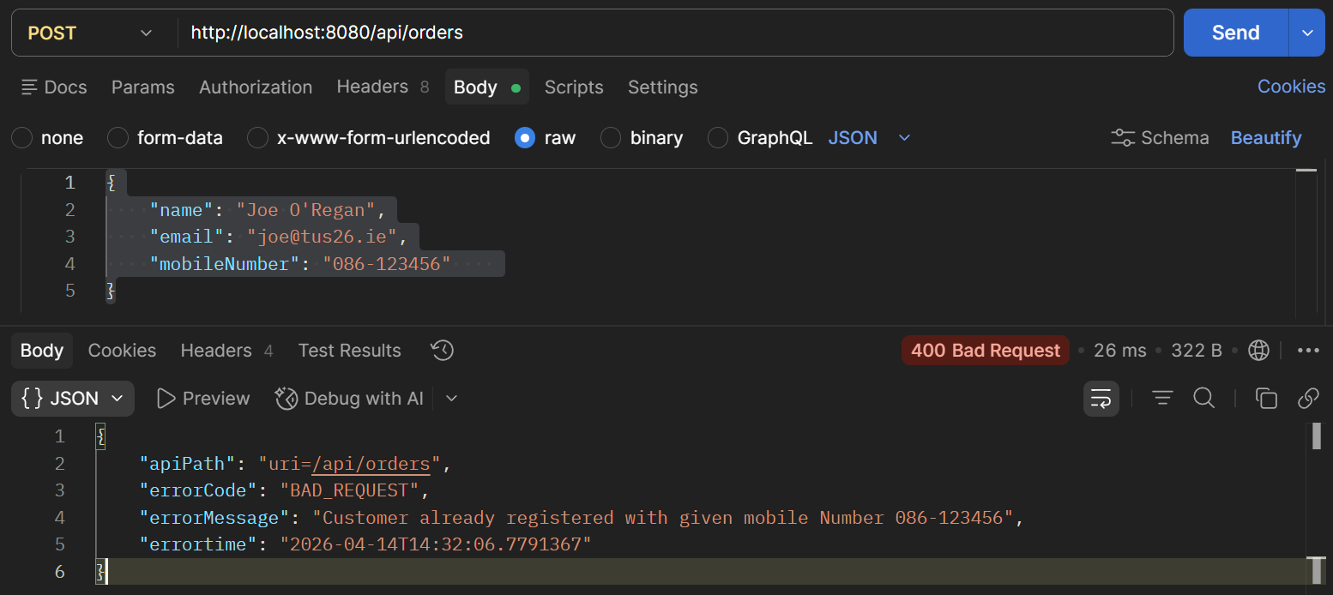This screenshot has width=1333, height=595.
Task: Click the 322 B response size
Action: click(x=1197, y=350)
